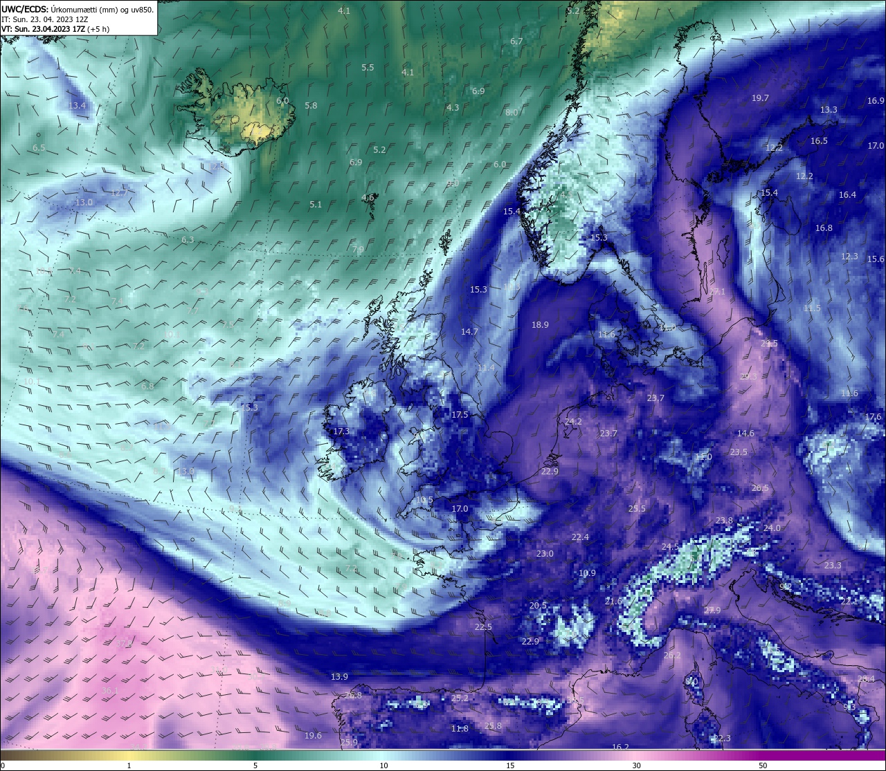Click the map value '13.0' on the left side

click(x=84, y=203)
